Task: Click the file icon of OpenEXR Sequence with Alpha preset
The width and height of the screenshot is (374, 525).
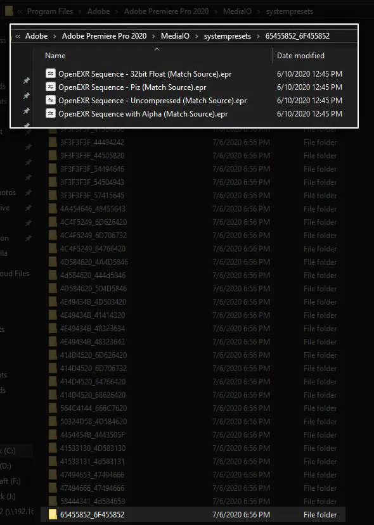Action: [x=51, y=113]
